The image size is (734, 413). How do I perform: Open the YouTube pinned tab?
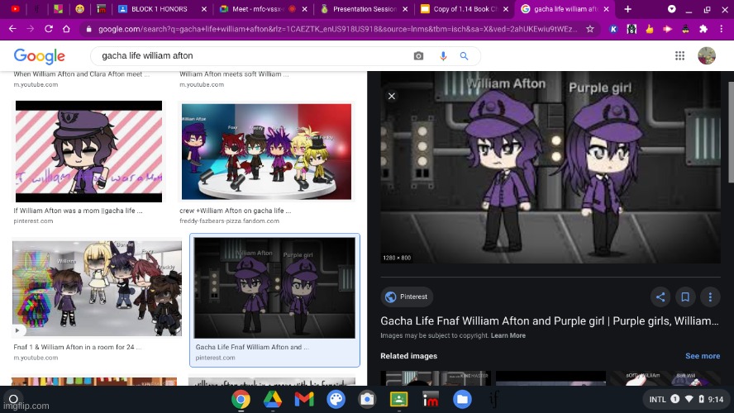pyautogui.click(x=15, y=9)
